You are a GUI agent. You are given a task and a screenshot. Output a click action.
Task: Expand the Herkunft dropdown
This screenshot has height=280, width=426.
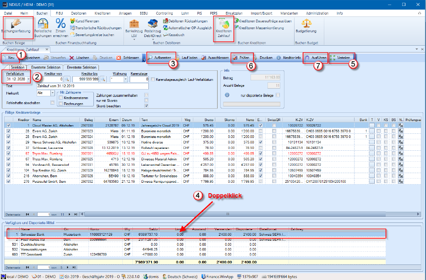(52, 93)
